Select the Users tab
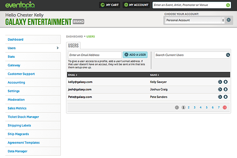Image resolution: width=237 pixels, height=158 pixels. [73, 45]
